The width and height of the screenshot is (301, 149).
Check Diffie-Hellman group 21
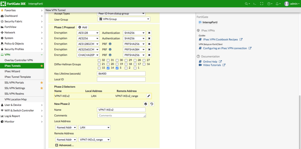99,64
